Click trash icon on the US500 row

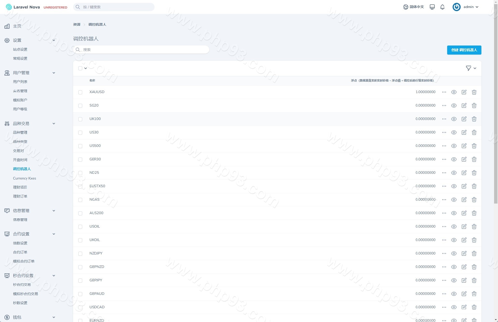[474, 146]
